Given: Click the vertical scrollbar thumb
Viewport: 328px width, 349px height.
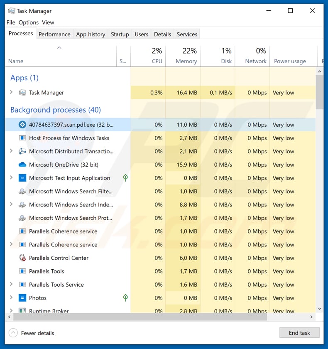Looking at the screenshot, I should click(320, 92).
